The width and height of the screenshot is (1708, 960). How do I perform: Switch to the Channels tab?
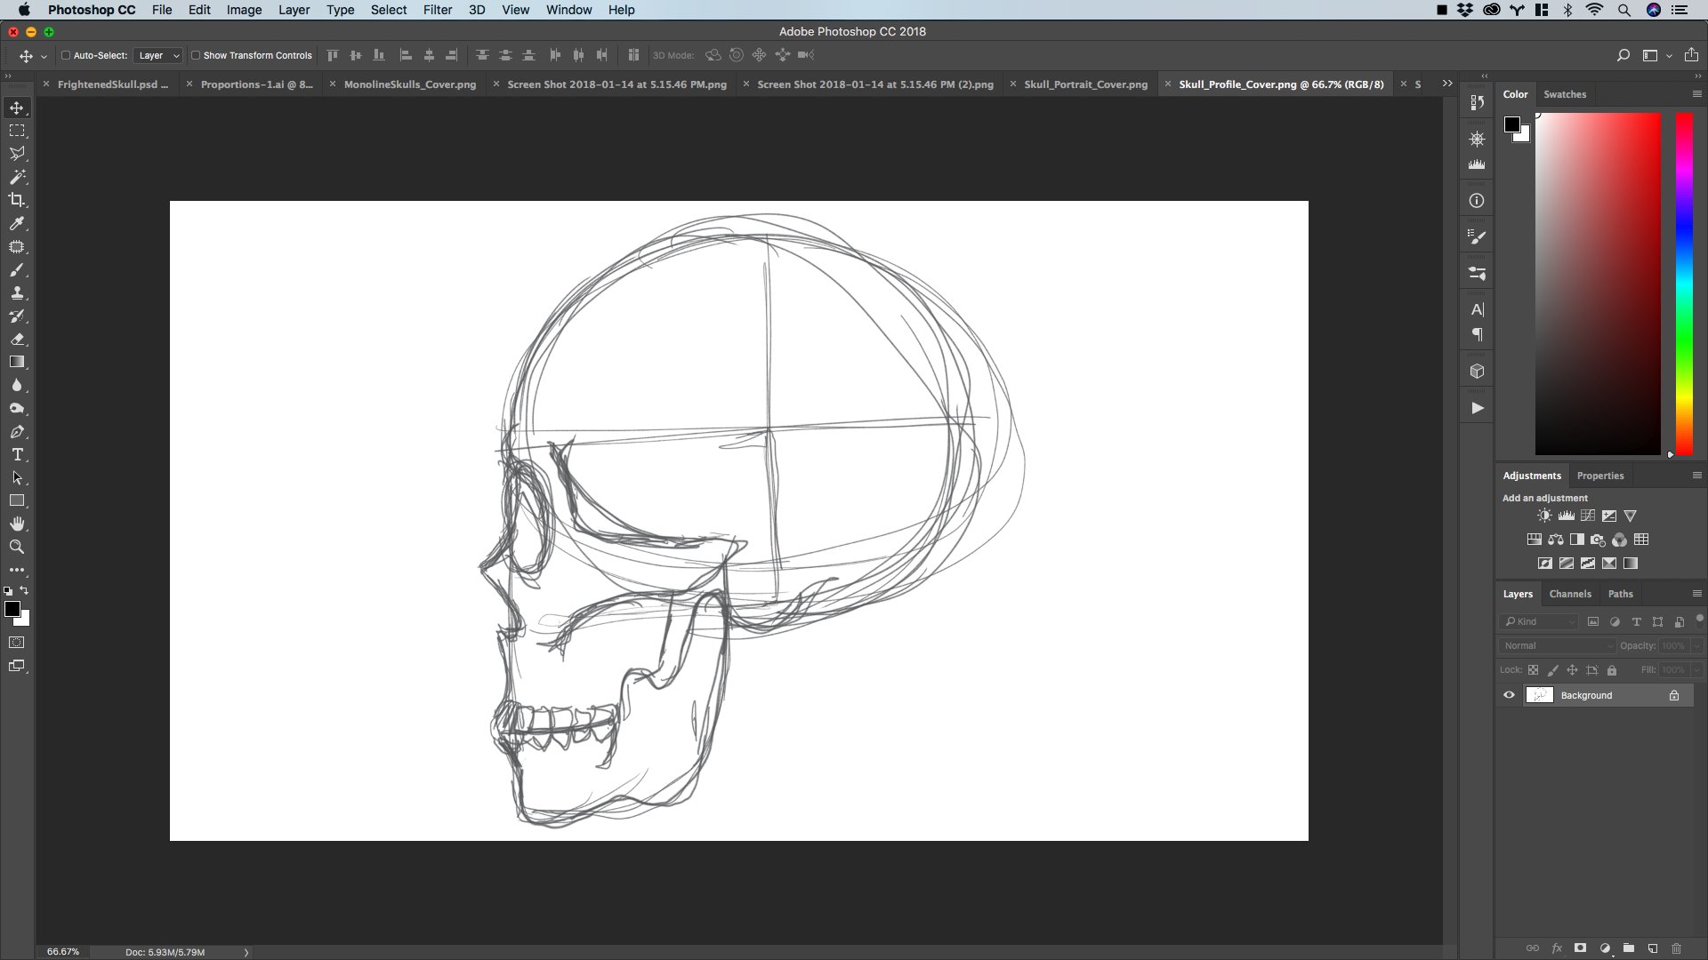(x=1569, y=594)
